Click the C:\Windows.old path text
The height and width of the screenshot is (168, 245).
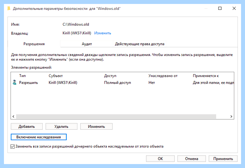coord(75,24)
